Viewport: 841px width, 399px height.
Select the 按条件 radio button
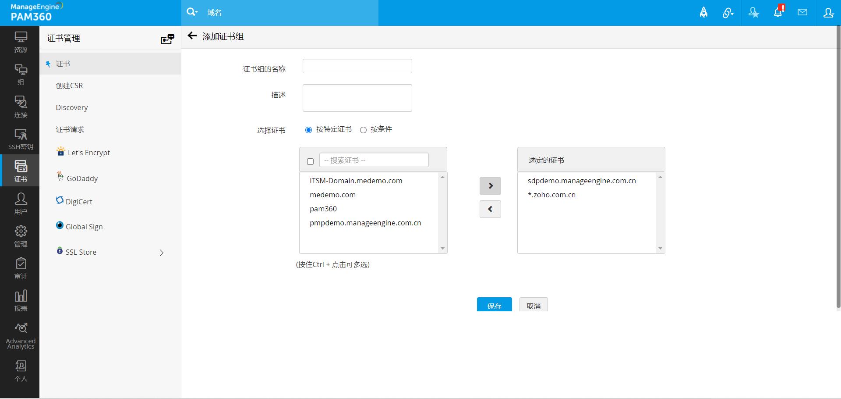(363, 130)
